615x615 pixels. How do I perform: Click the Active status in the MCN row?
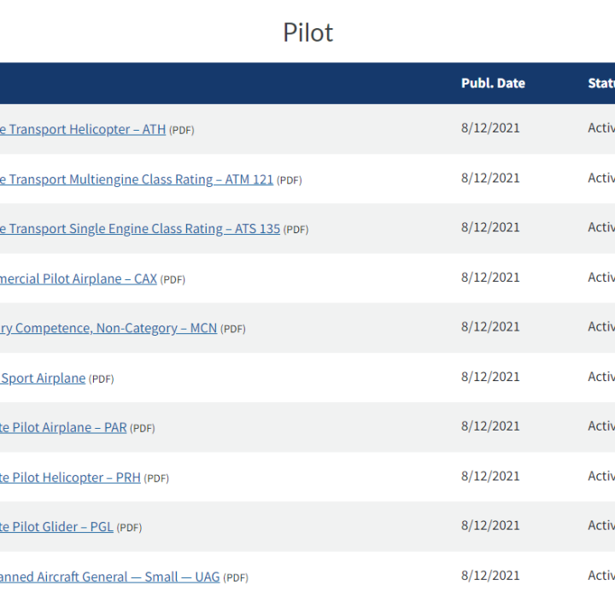pos(601,326)
